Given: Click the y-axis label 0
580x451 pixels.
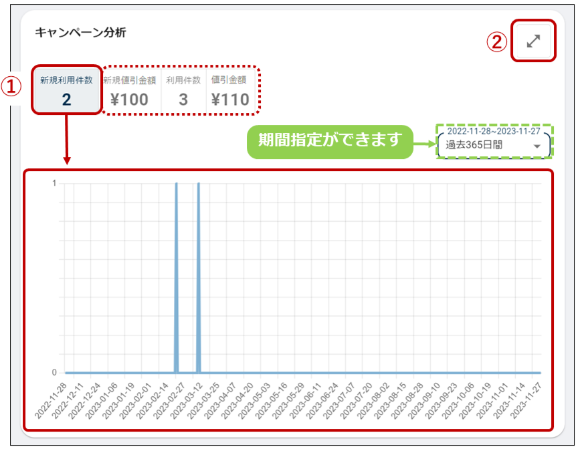Looking at the screenshot, I should [54, 372].
